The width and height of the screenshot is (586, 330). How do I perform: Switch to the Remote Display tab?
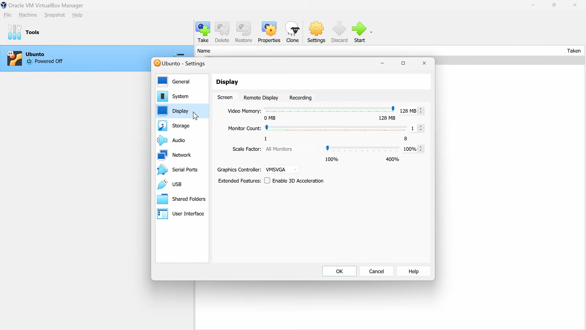261,97
